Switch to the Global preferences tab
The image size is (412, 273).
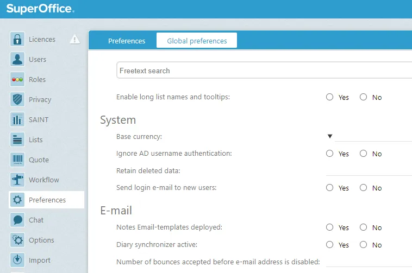(x=197, y=41)
